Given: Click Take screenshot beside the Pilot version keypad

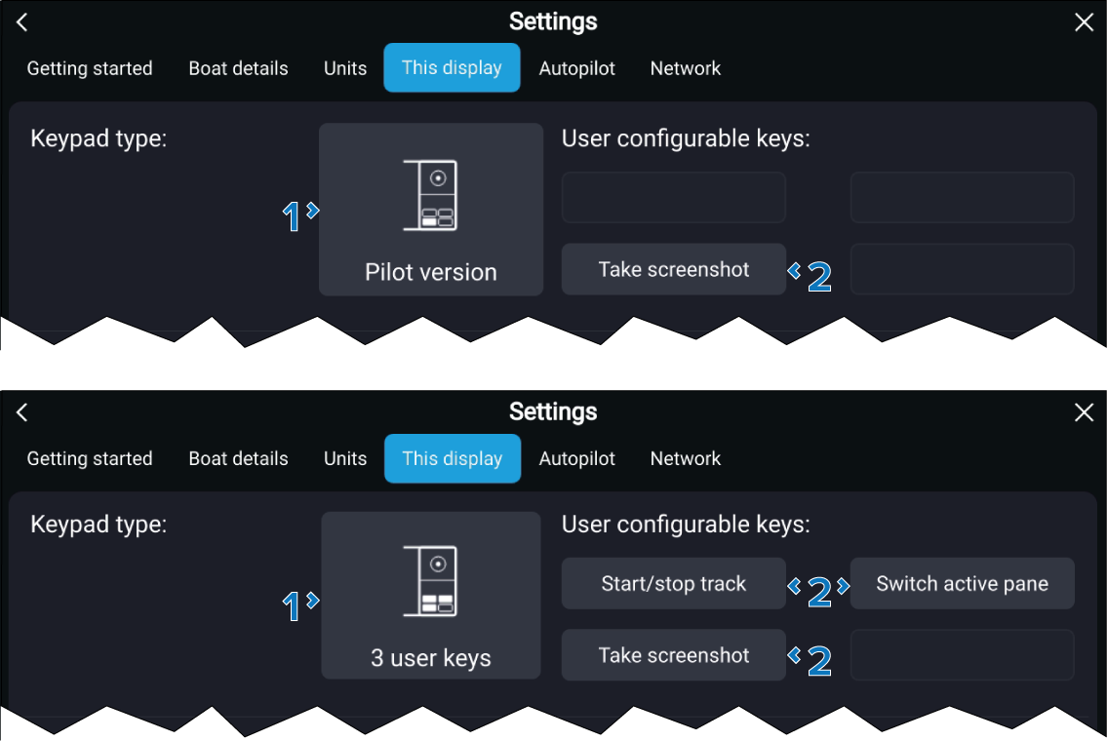Looking at the screenshot, I should click(x=674, y=269).
